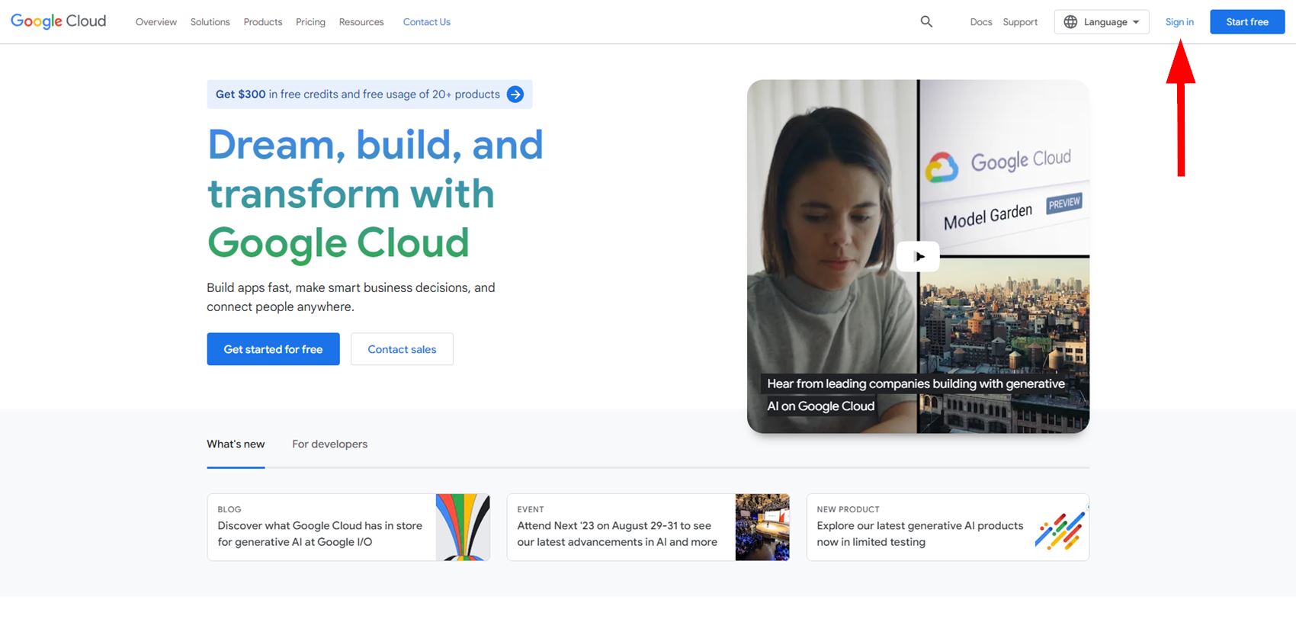
Task: Click the Google Cloud logo
Action: click(59, 21)
